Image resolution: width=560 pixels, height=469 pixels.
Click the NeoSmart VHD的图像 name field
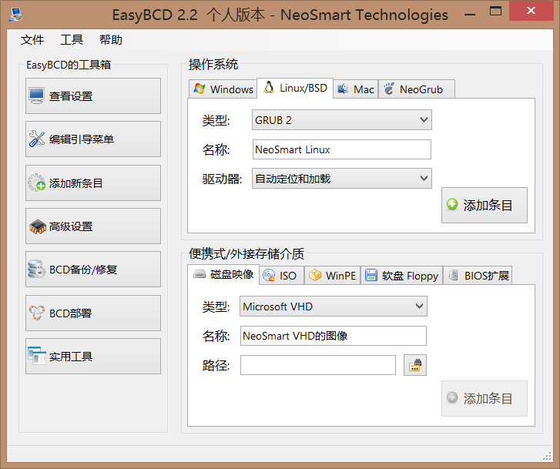click(334, 336)
